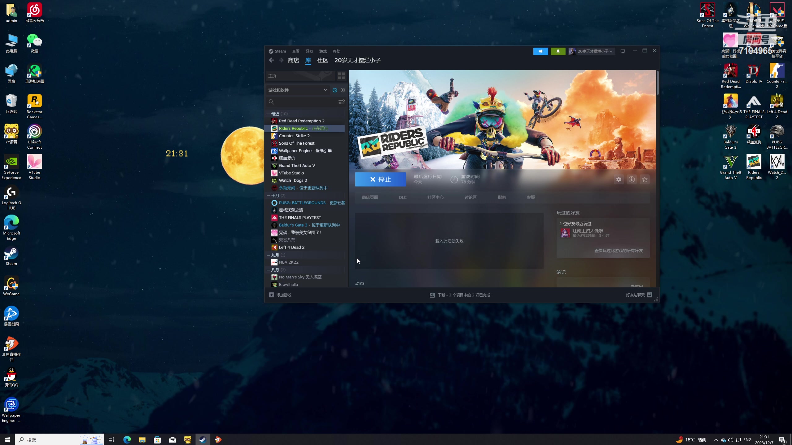Viewport: 792px width, 445px height.
Task: Open PUBG BATTLEGROUNDS desktop shortcut
Action: pos(777,136)
